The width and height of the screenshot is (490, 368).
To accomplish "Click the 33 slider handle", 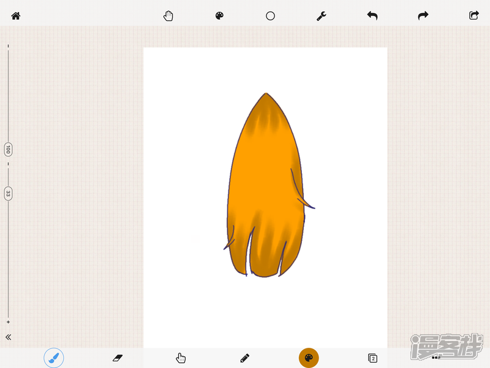I will [x=8, y=193].
